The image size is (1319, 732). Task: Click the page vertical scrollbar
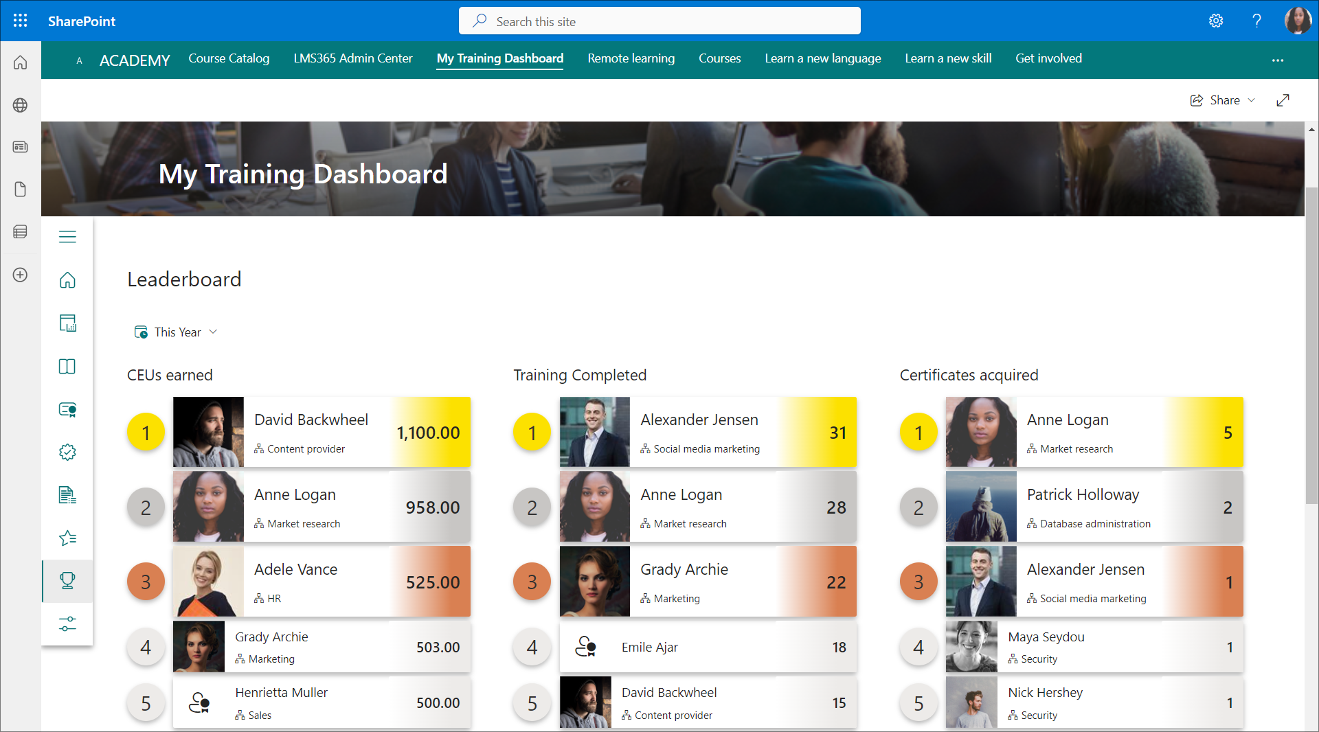tap(1311, 343)
